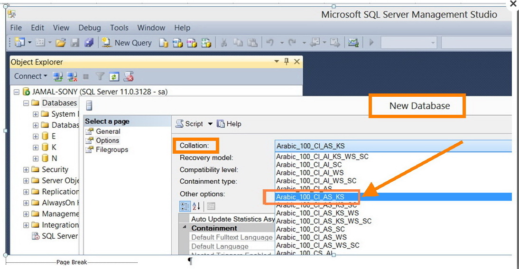Click the Navigate Forward icon
The image size is (519, 269).
[335, 43]
